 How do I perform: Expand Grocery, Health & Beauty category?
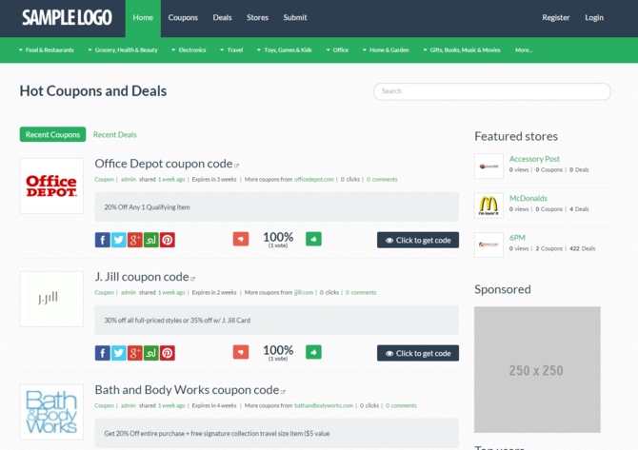point(123,50)
